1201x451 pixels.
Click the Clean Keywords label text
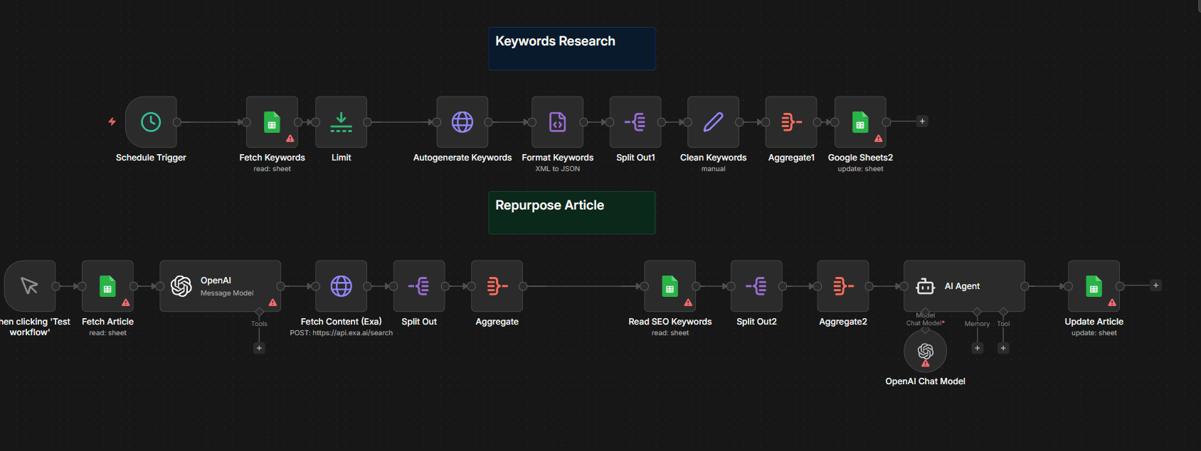pyautogui.click(x=714, y=158)
